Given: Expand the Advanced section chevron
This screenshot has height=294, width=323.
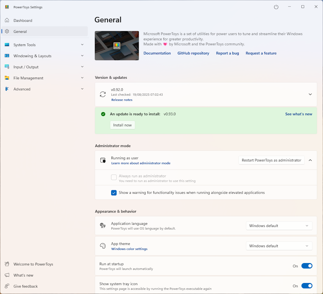Looking at the screenshot, I should click(82, 89).
